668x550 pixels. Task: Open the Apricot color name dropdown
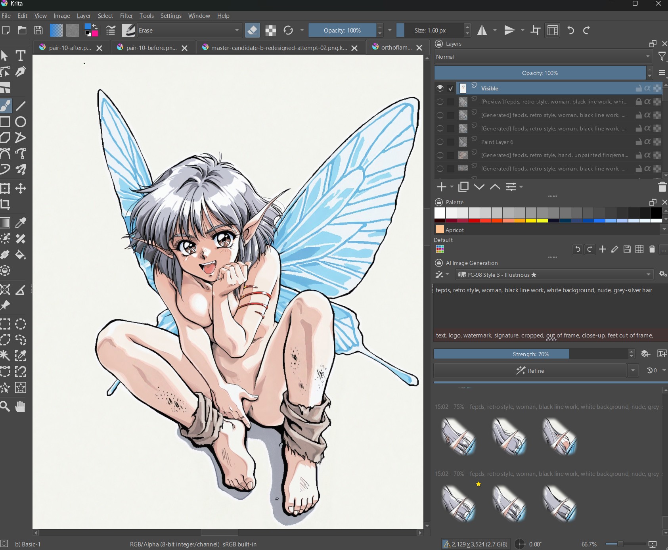coord(664,230)
